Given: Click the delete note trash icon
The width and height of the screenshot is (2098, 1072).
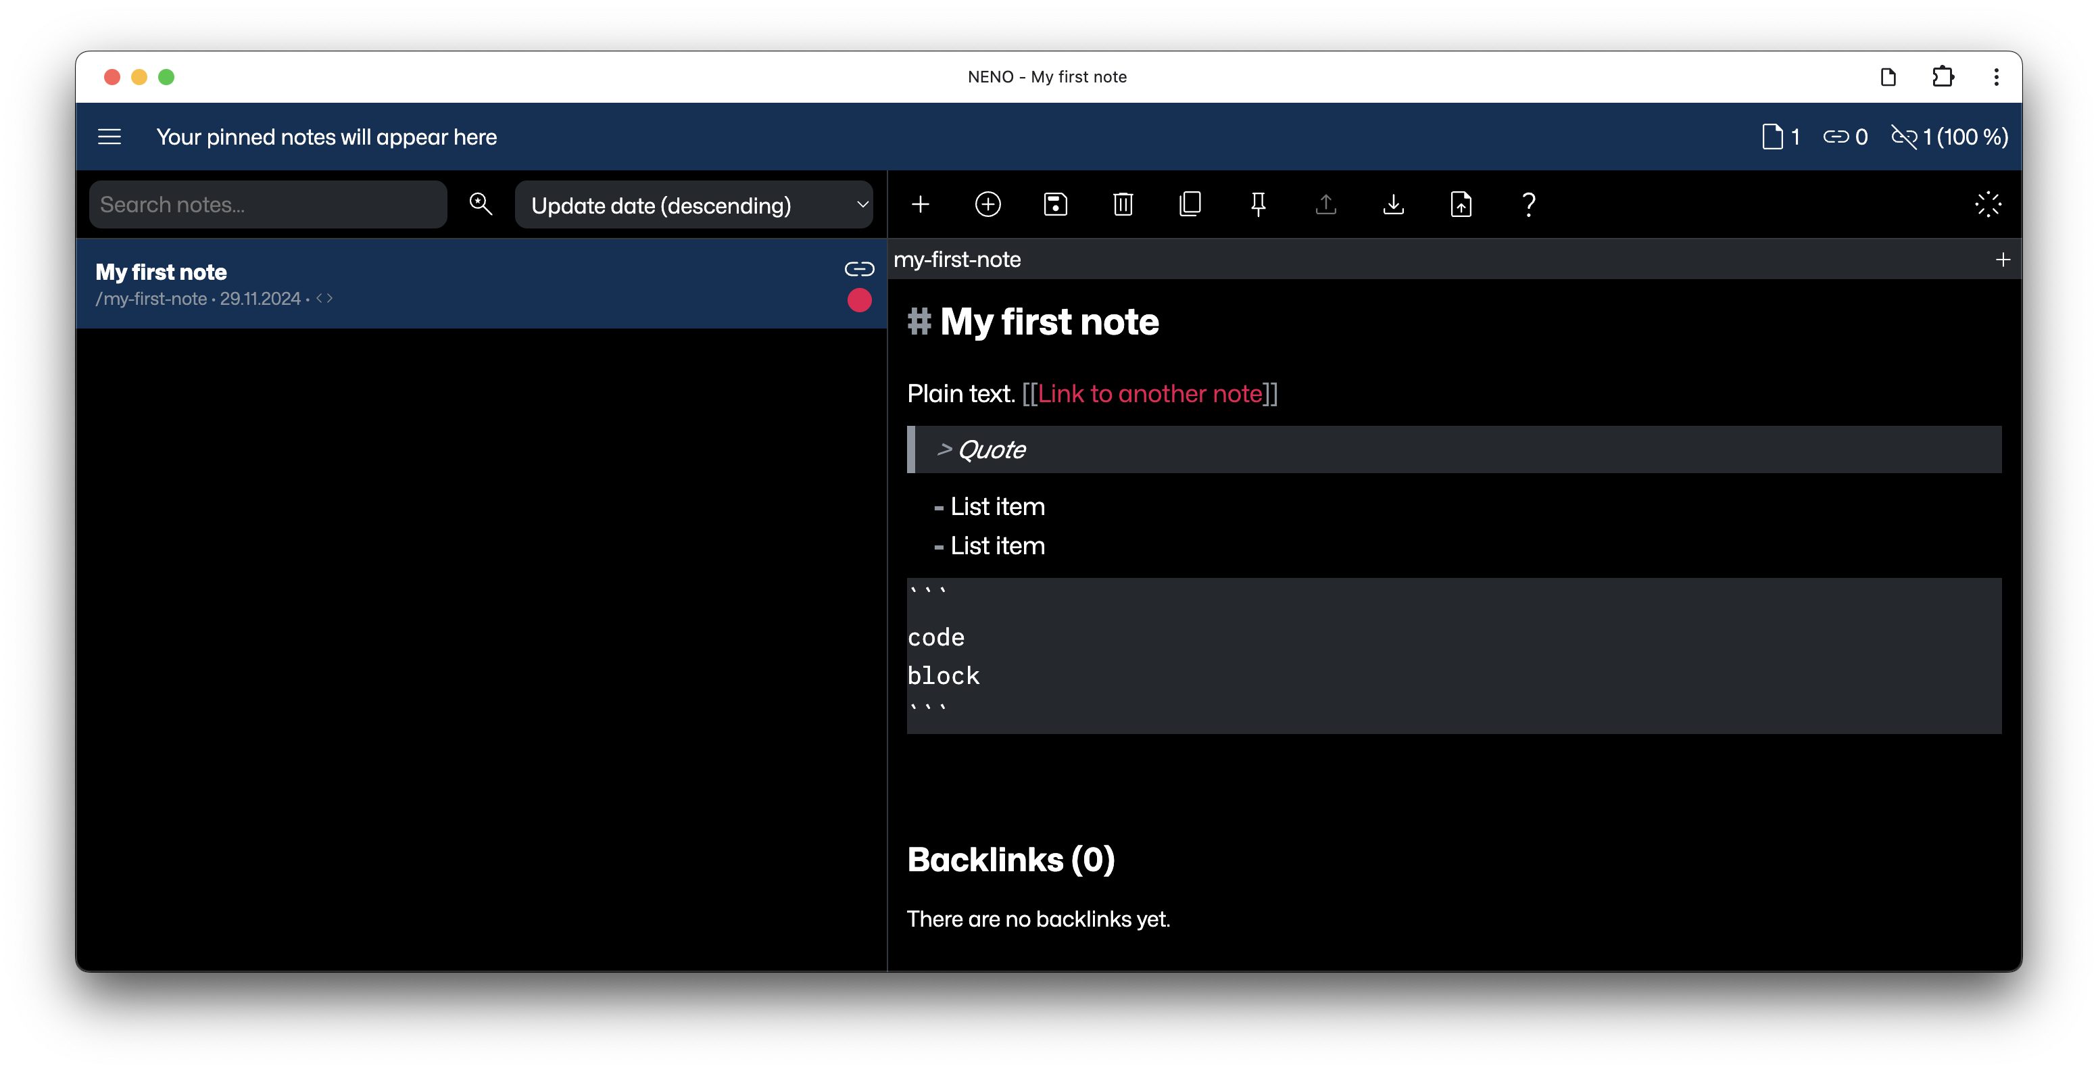Looking at the screenshot, I should point(1122,205).
